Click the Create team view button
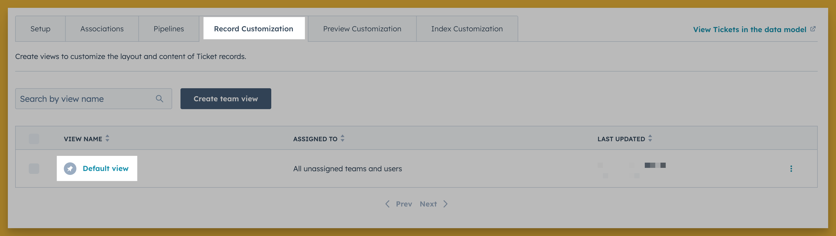836x236 pixels. point(225,99)
